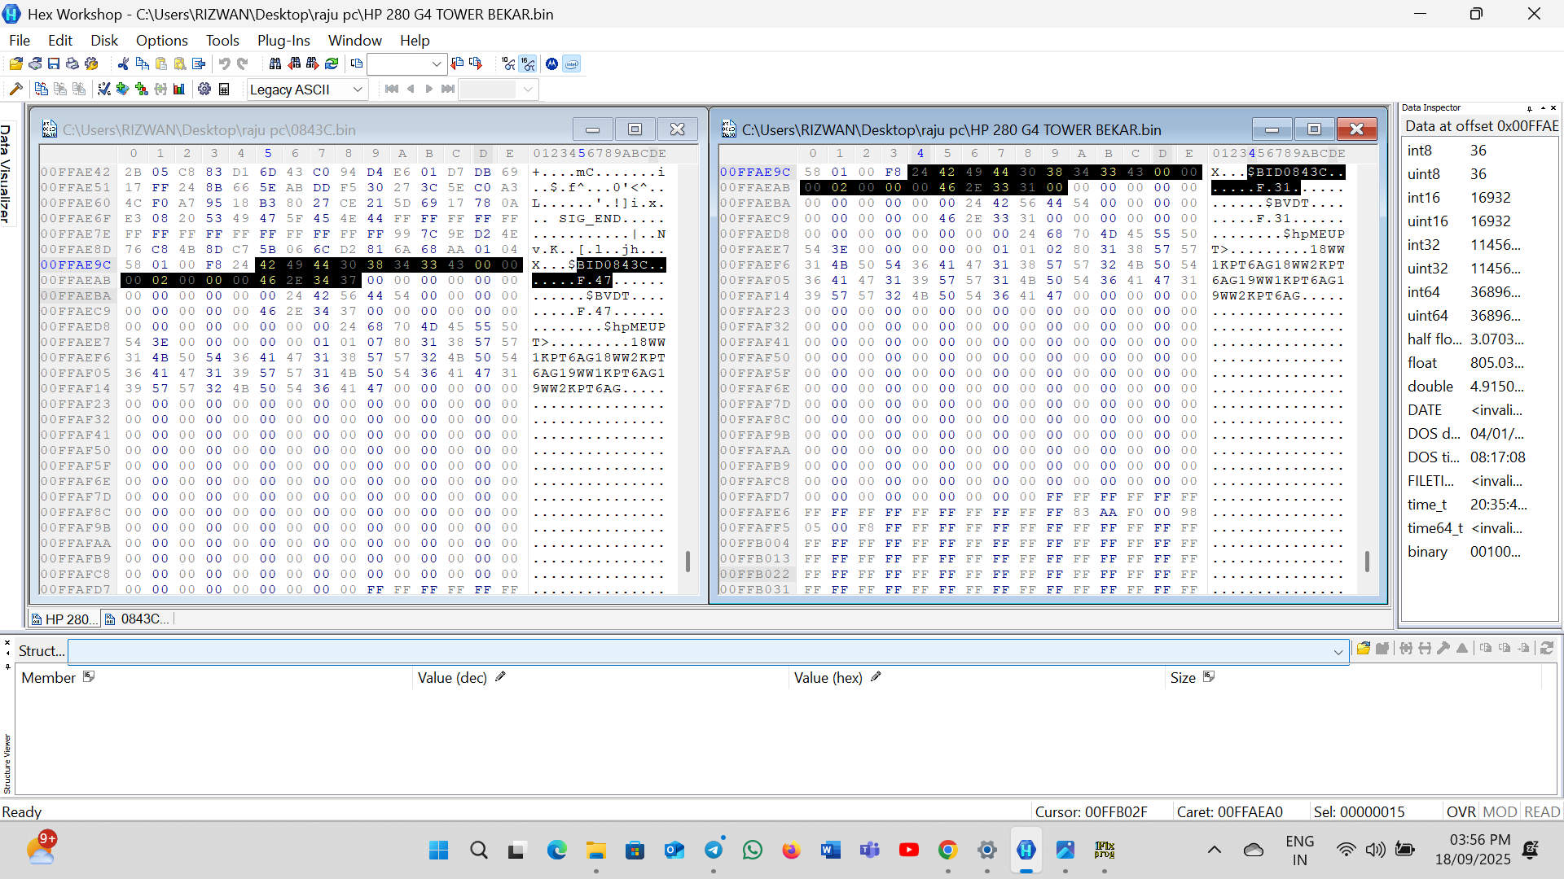Click the Paste clipboard icon
Image resolution: width=1564 pixels, height=879 pixels.
tap(160, 63)
